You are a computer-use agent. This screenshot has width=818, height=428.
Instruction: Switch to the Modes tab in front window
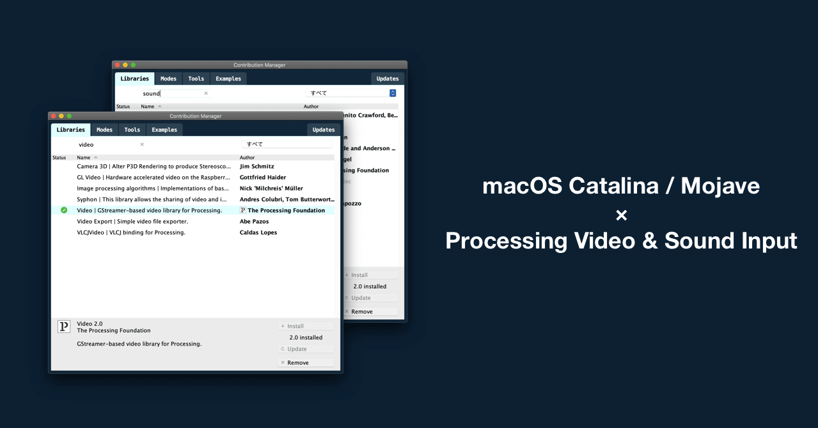(104, 130)
